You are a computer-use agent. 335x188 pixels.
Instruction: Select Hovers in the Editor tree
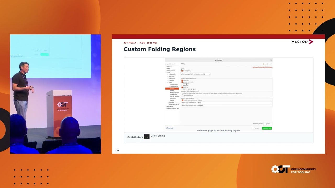tap(172, 91)
